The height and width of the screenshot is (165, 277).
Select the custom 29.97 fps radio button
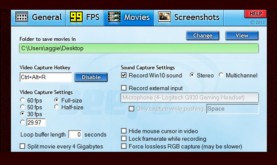pyautogui.click(x=23, y=122)
